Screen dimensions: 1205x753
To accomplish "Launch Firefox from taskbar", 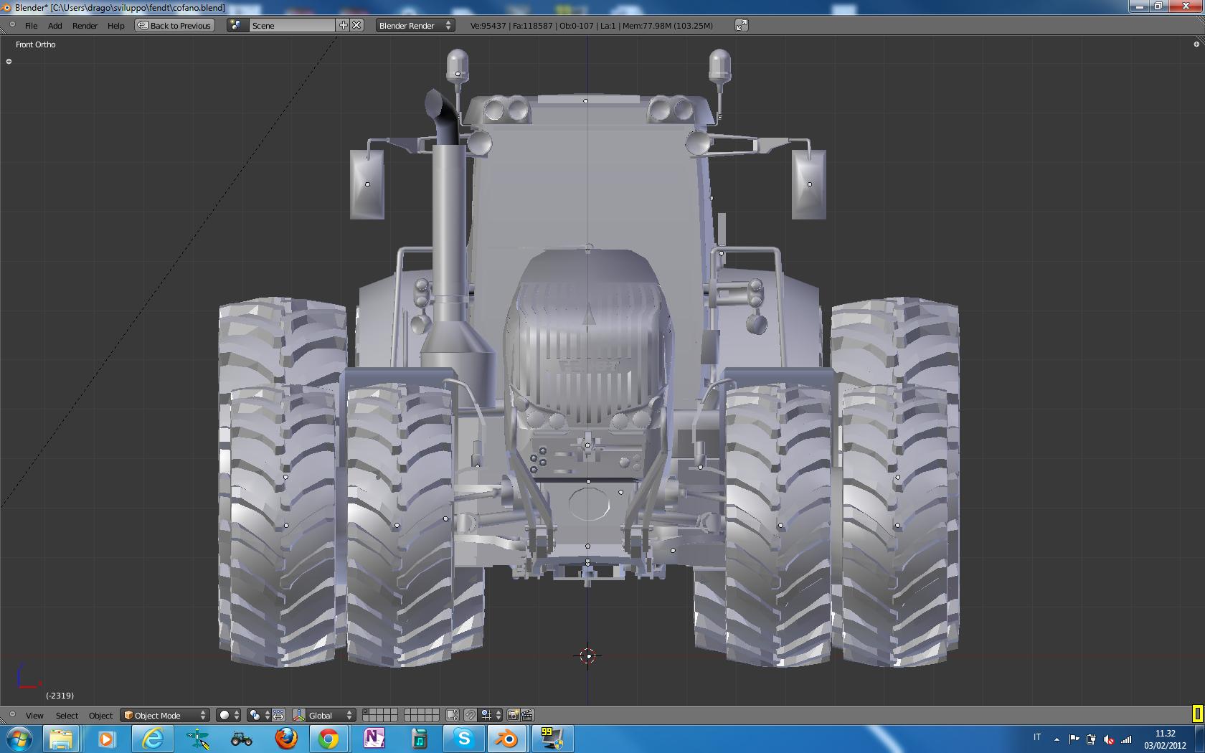I will [286, 738].
